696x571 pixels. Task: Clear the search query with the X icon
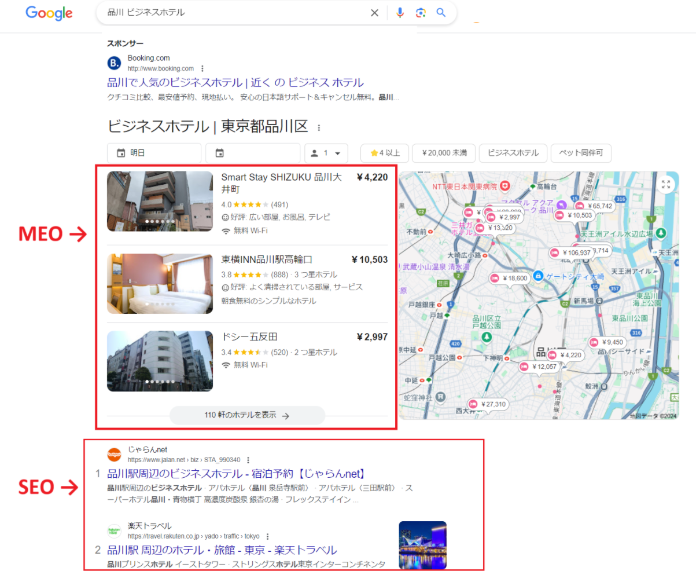click(x=374, y=13)
